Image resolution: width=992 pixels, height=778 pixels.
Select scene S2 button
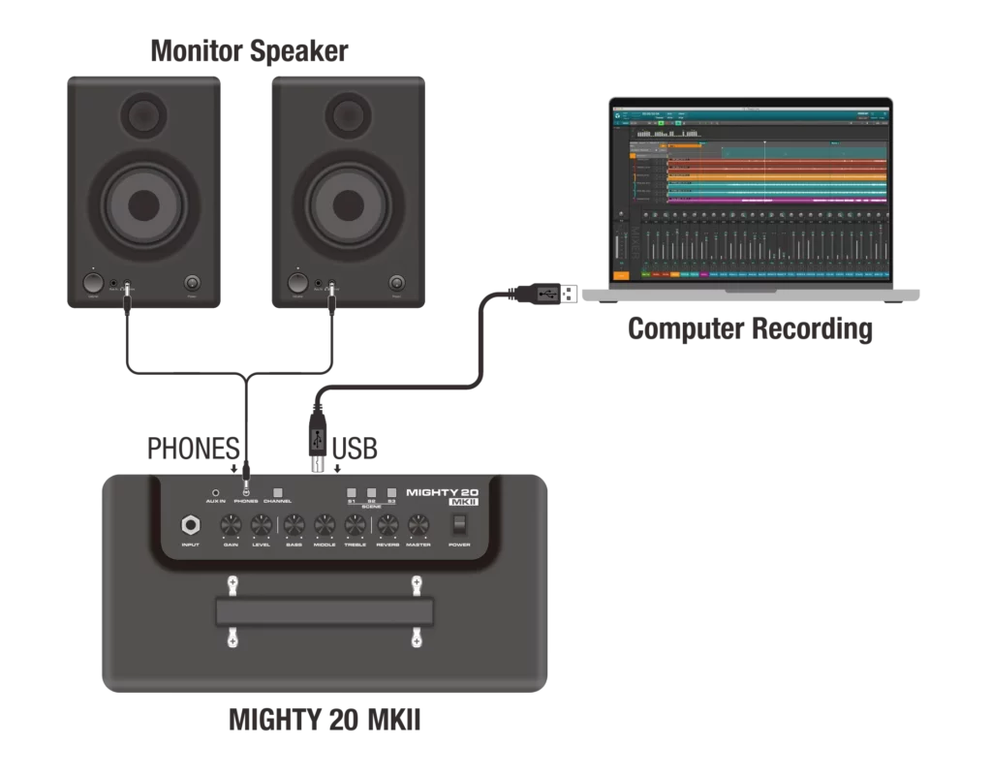[371, 492]
